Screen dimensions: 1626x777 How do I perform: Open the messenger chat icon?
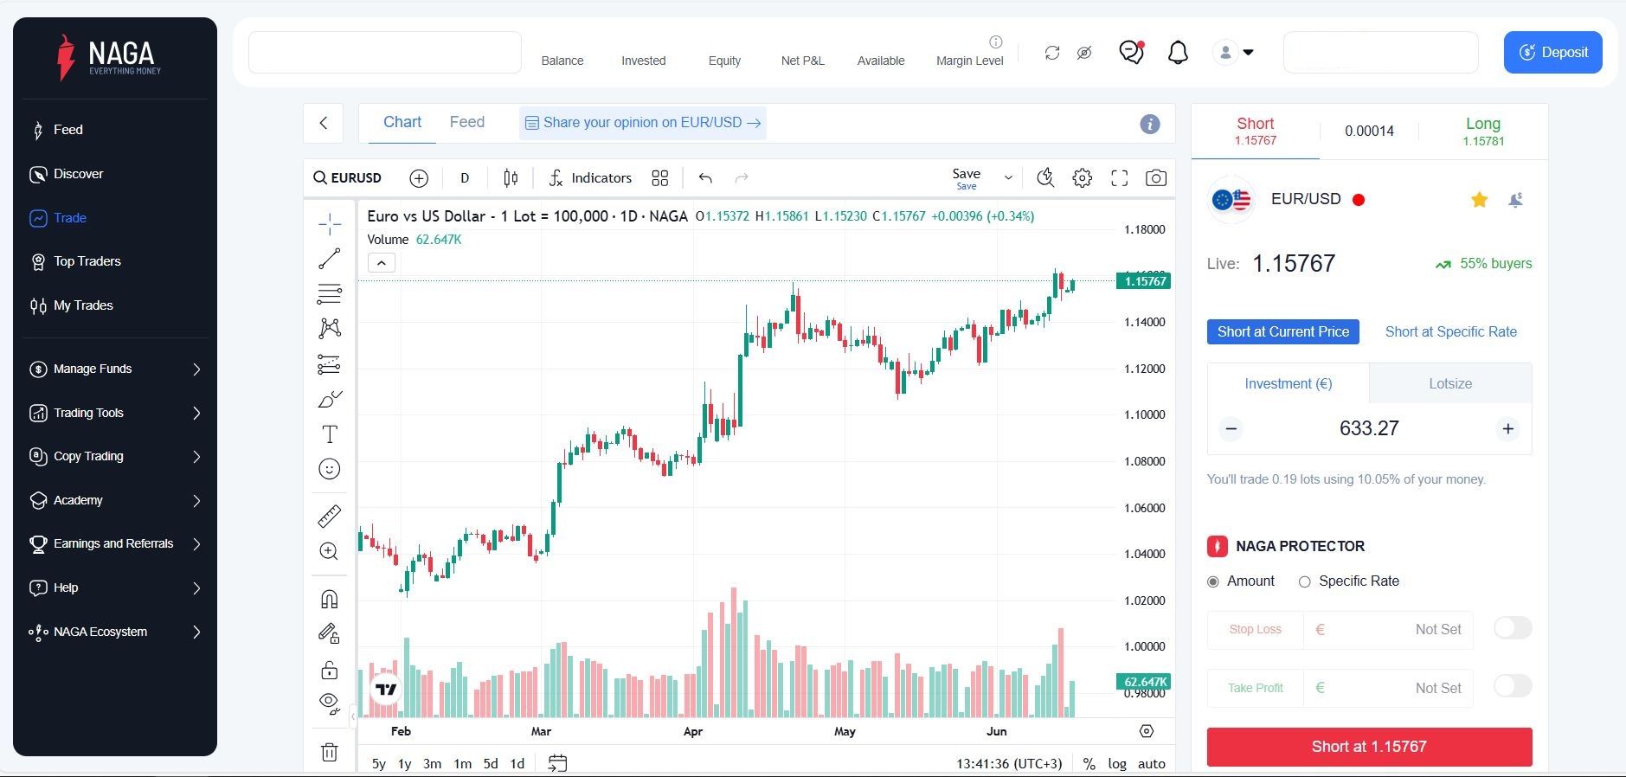(x=1131, y=53)
